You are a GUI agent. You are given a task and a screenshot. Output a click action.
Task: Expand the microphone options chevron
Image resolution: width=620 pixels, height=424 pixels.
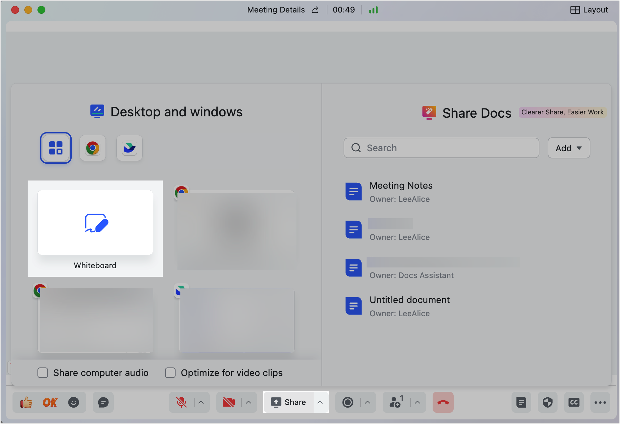click(202, 402)
